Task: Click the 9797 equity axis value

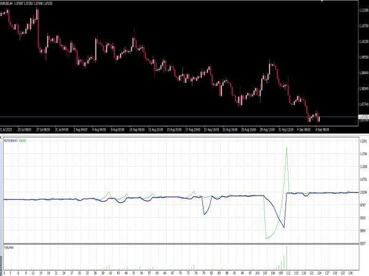Action: [x=363, y=205]
